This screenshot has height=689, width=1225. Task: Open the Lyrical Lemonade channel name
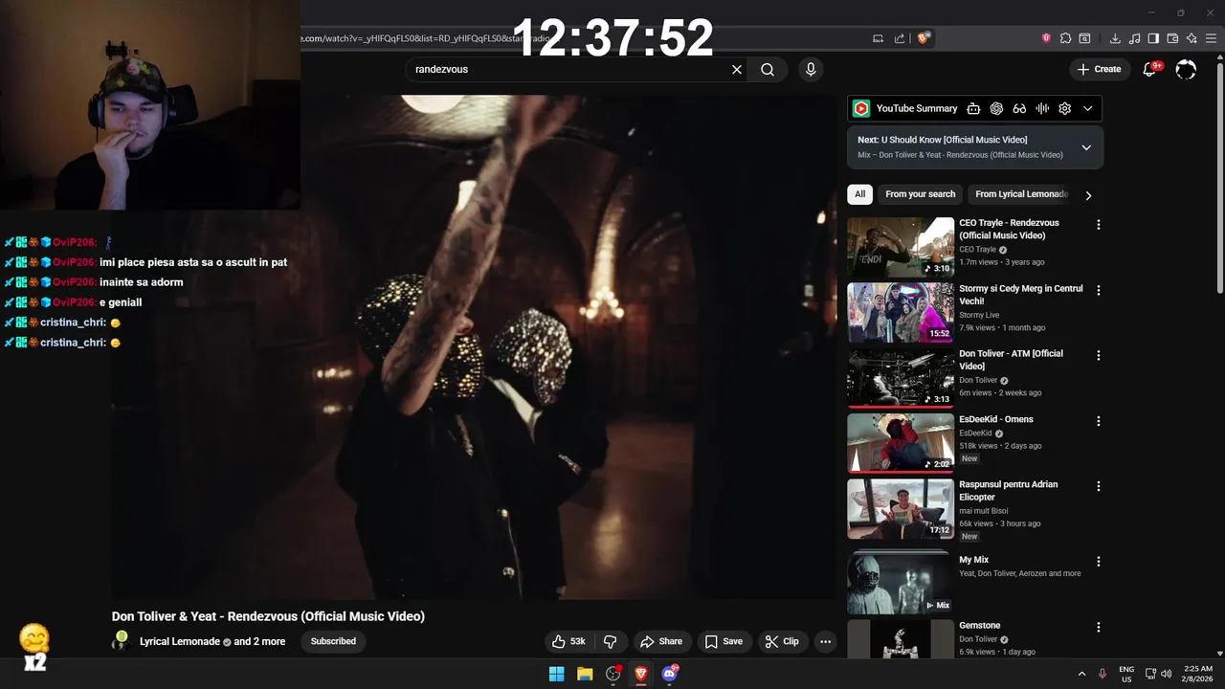(x=180, y=642)
